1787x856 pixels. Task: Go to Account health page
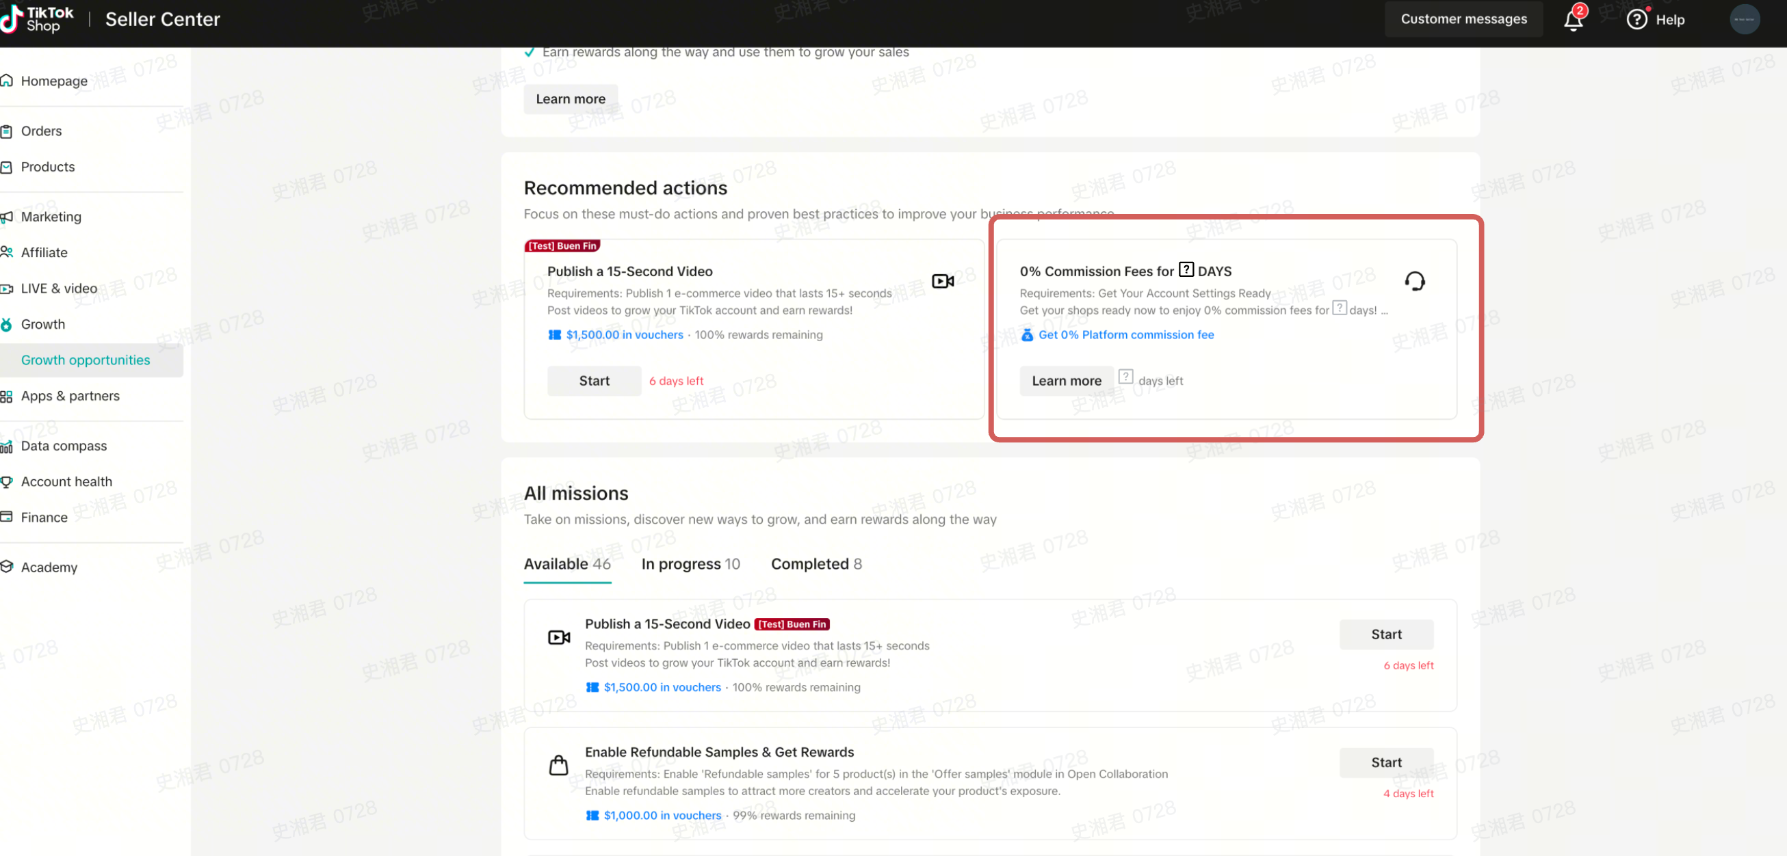coord(66,481)
